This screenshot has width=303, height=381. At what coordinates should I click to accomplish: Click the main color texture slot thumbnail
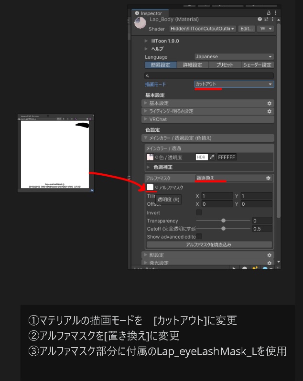point(150,157)
